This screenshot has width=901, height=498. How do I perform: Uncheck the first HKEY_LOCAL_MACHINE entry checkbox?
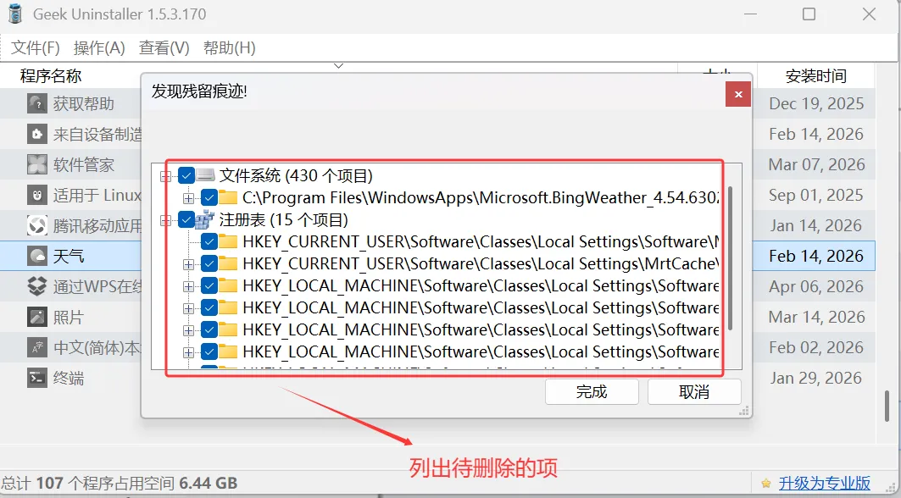pyautogui.click(x=209, y=285)
